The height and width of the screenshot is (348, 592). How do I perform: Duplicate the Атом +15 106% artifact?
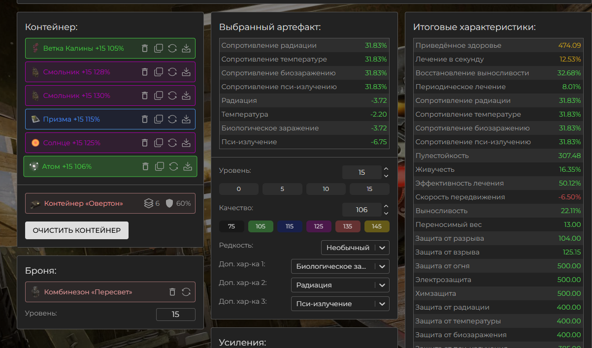pos(160,166)
